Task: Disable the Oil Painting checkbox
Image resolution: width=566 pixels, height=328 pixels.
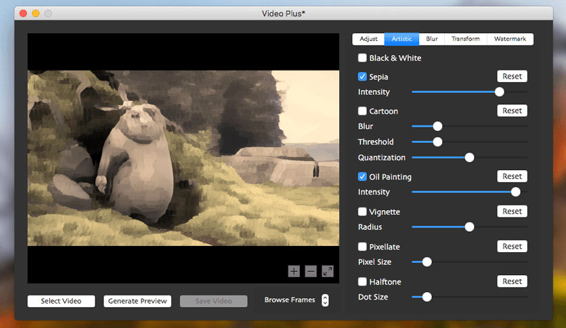Action: click(x=362, y=177)
